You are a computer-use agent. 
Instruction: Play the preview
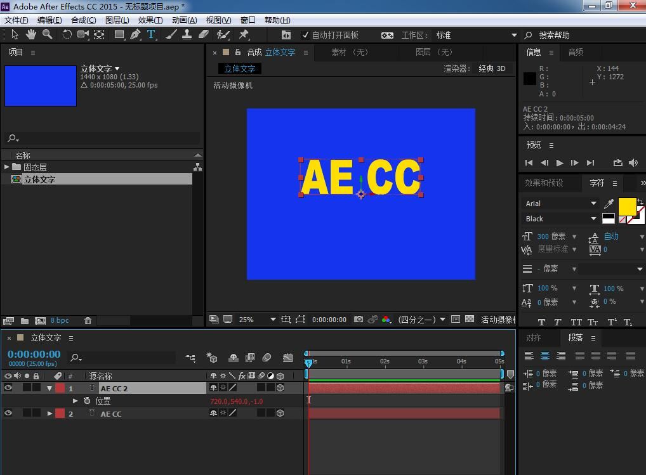point(560,163)
